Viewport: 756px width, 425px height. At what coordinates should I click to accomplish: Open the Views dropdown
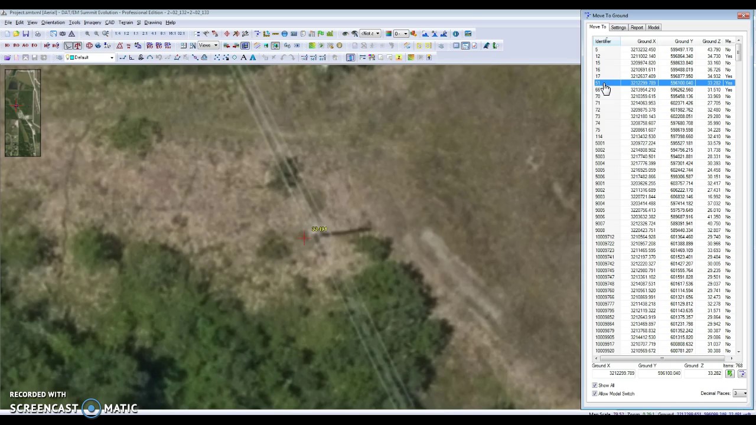[208, 45]
